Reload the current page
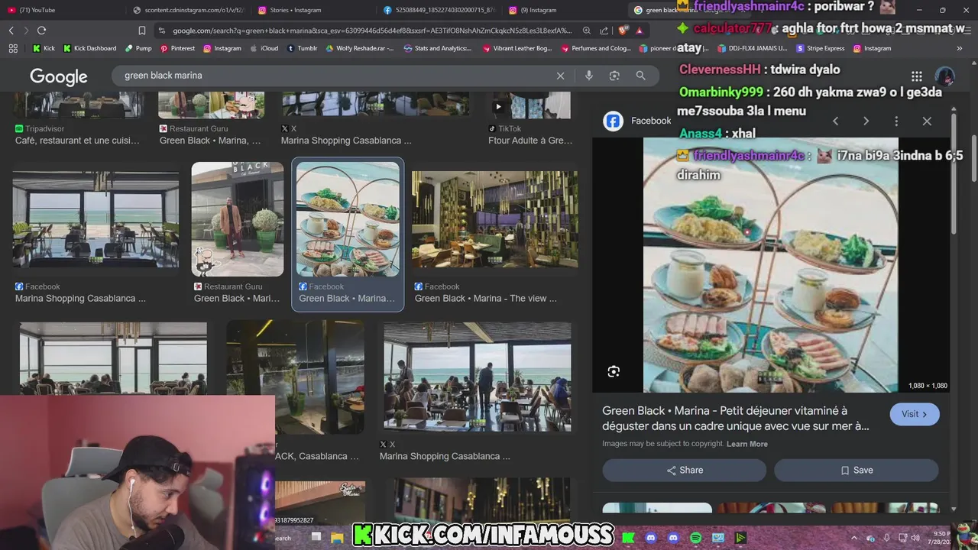978x550 pixels. pyautogui.click(x=41, y=31)
